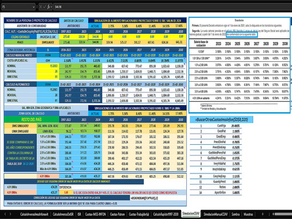Add a new sheet with plus
Viewport: 292px width, 219px height.
[x=263, y=214]
